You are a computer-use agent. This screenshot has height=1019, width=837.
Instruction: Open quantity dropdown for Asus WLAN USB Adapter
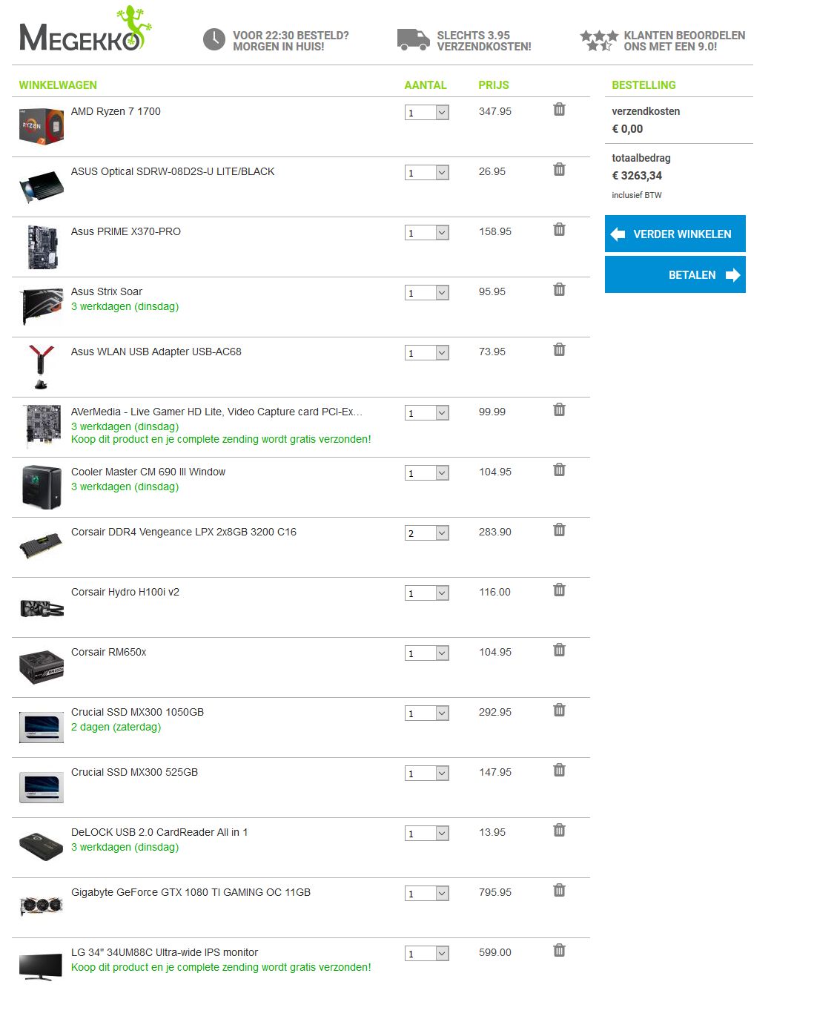(x=427, y=352)
